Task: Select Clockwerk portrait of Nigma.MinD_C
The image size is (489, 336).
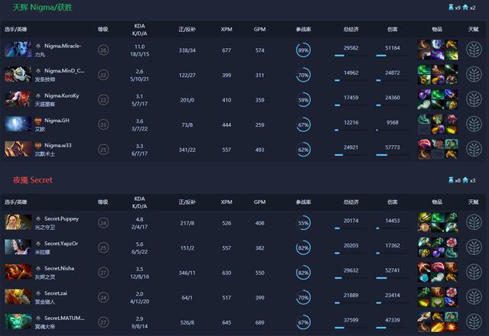Action: [18, 74]
